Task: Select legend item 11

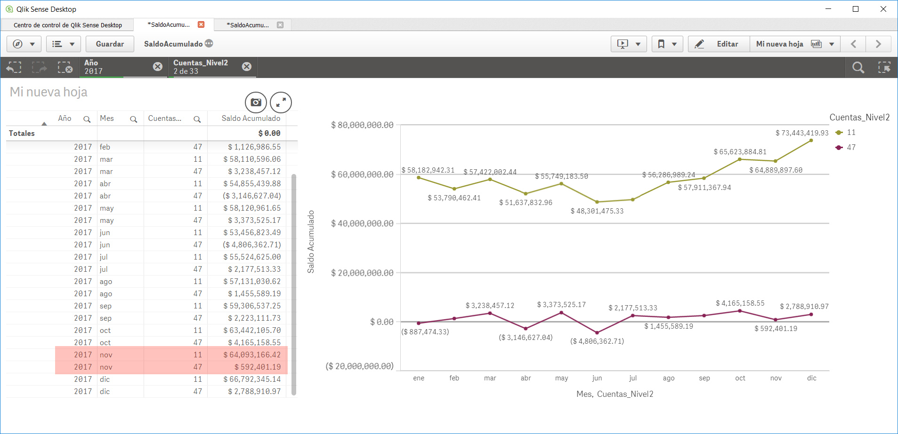Action: 846,133
